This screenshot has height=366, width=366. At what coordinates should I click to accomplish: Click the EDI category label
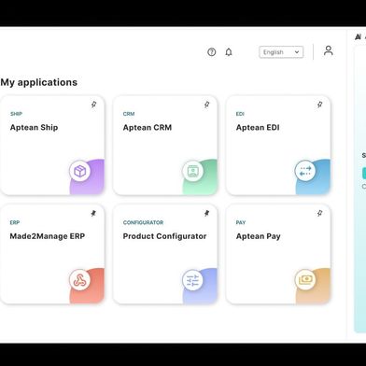click(240, 114)
